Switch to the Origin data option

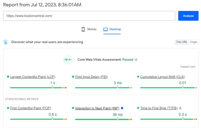point(194,42)
